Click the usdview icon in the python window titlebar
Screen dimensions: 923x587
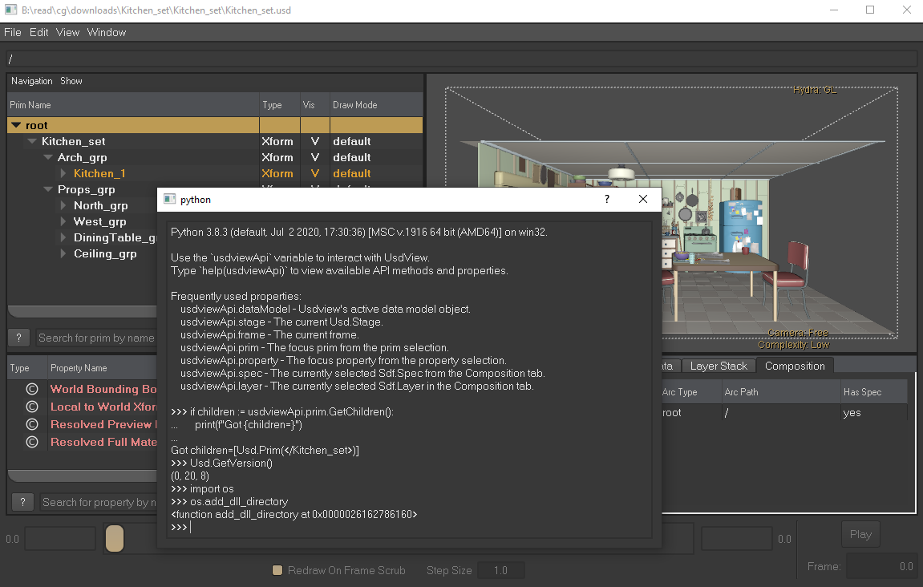(169, 199)
